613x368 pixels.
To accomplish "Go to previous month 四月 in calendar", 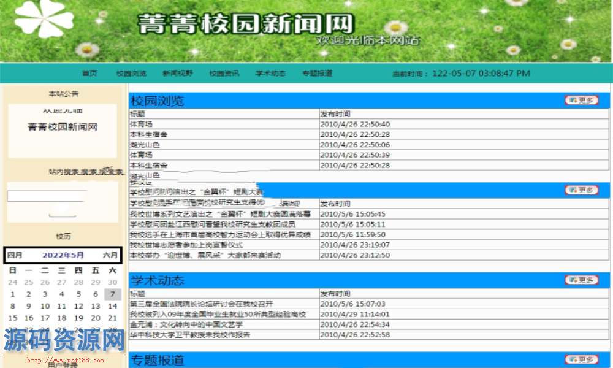I will point(15,255).
